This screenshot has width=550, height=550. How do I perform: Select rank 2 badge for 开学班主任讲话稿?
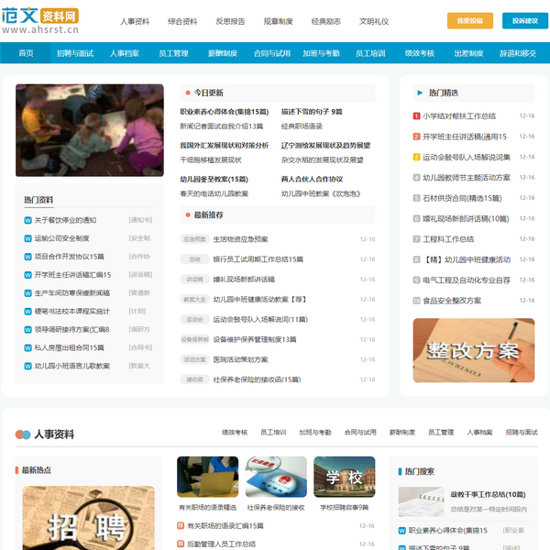coord(416,137)
